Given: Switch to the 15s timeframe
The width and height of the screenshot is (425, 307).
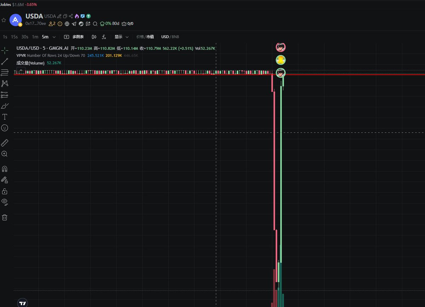Looking at the screenshot, I should 14,37.
